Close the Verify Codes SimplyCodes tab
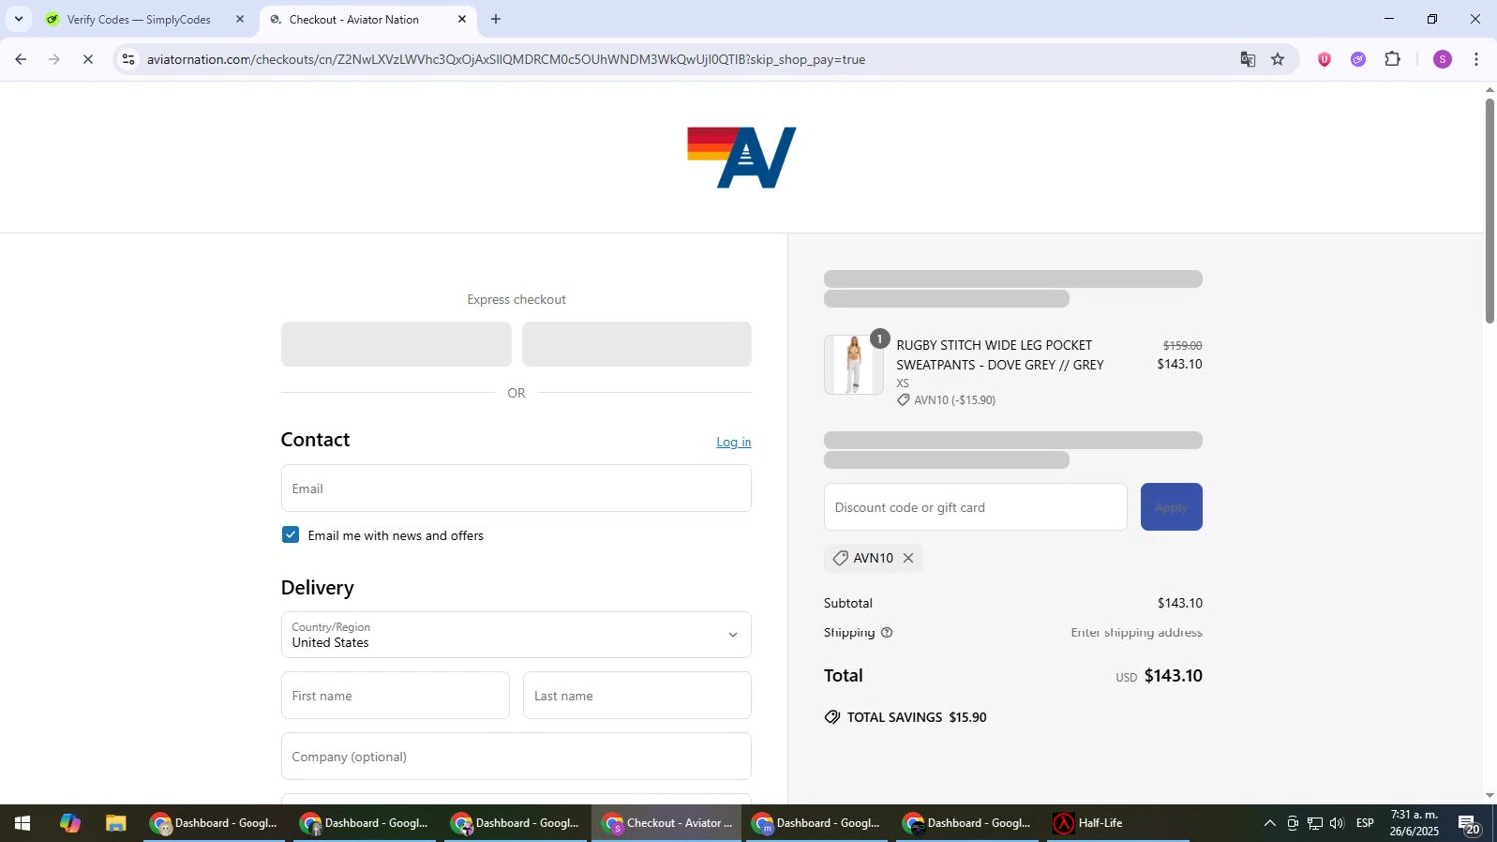The width and height of the screenshot is (1497, 842). (x=239, y=19)
